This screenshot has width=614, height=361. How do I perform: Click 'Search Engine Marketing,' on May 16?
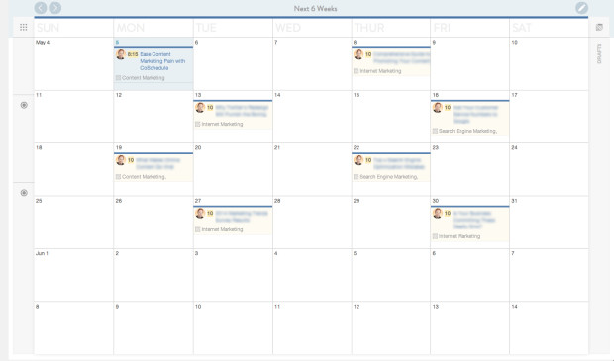tap(468, 131)
